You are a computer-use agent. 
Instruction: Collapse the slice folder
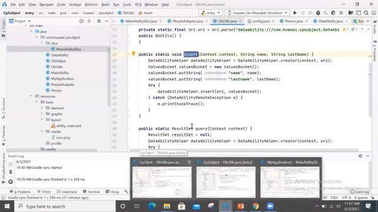click(x=42, y=43)
